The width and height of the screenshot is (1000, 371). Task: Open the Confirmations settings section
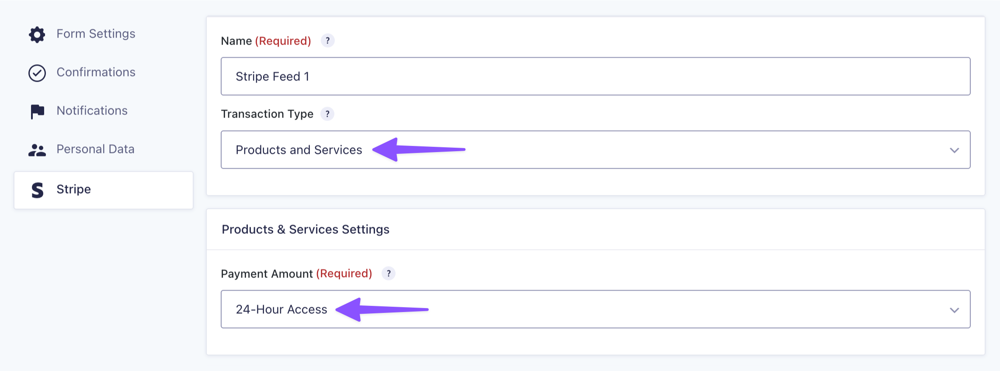pos(96,72)
